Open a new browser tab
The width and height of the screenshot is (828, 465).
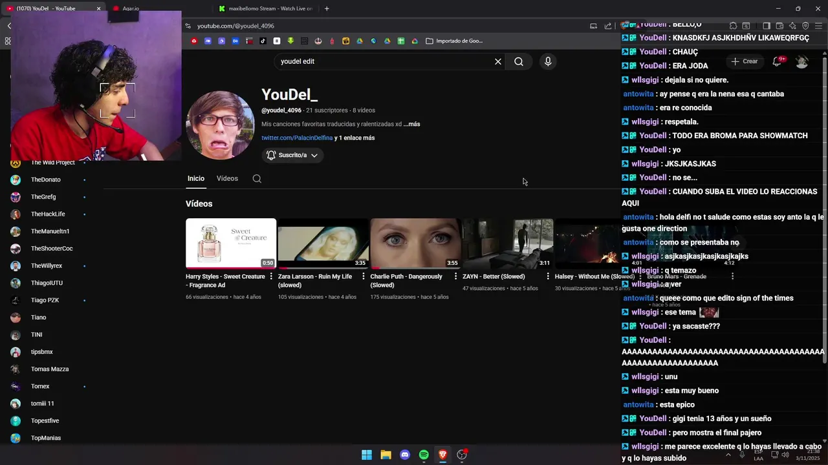tap(327, 8)
